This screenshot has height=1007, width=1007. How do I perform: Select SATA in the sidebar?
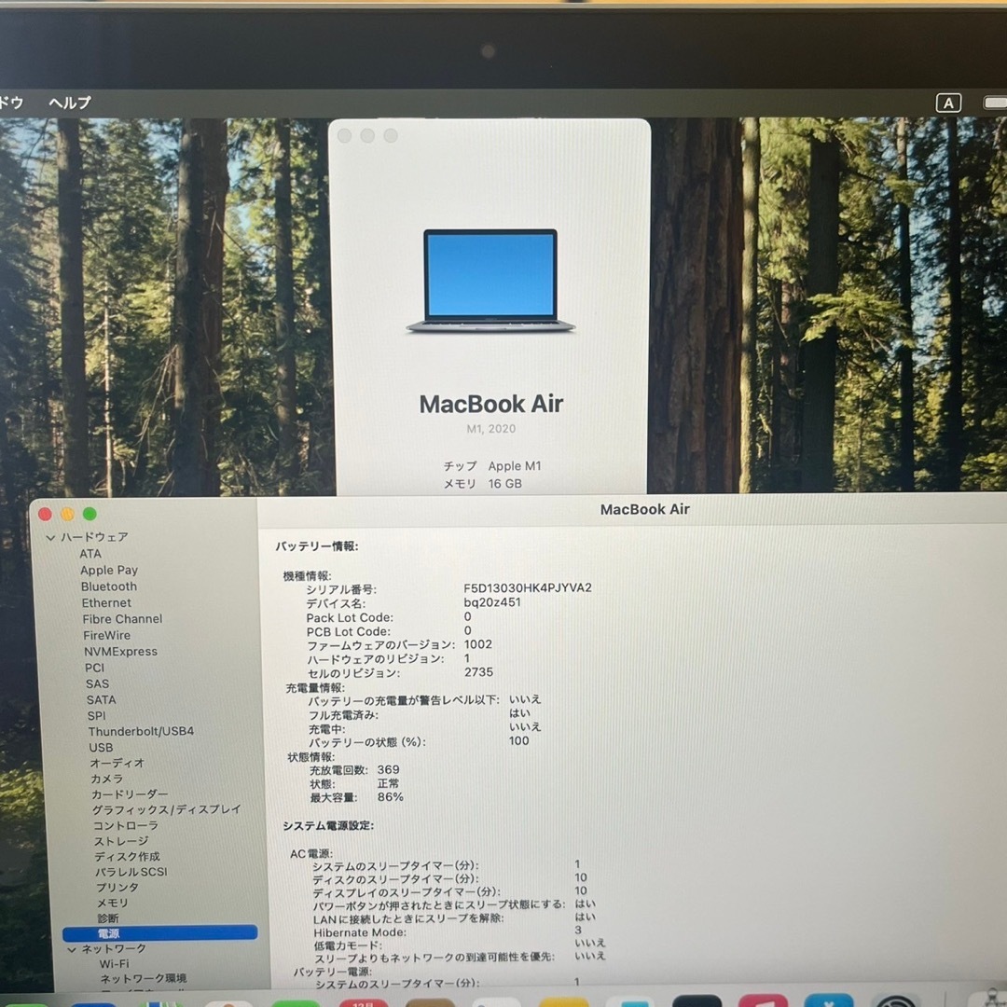point(102,700)
